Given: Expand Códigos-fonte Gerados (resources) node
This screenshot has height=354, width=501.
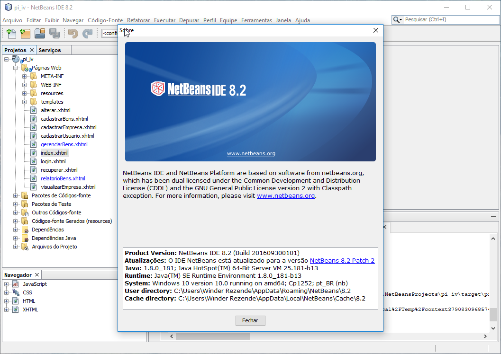Looking at the screenshot, I should point(15,221).
